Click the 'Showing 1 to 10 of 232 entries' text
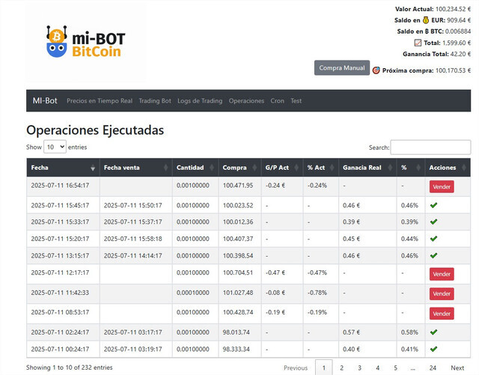 tap(70, 368)
